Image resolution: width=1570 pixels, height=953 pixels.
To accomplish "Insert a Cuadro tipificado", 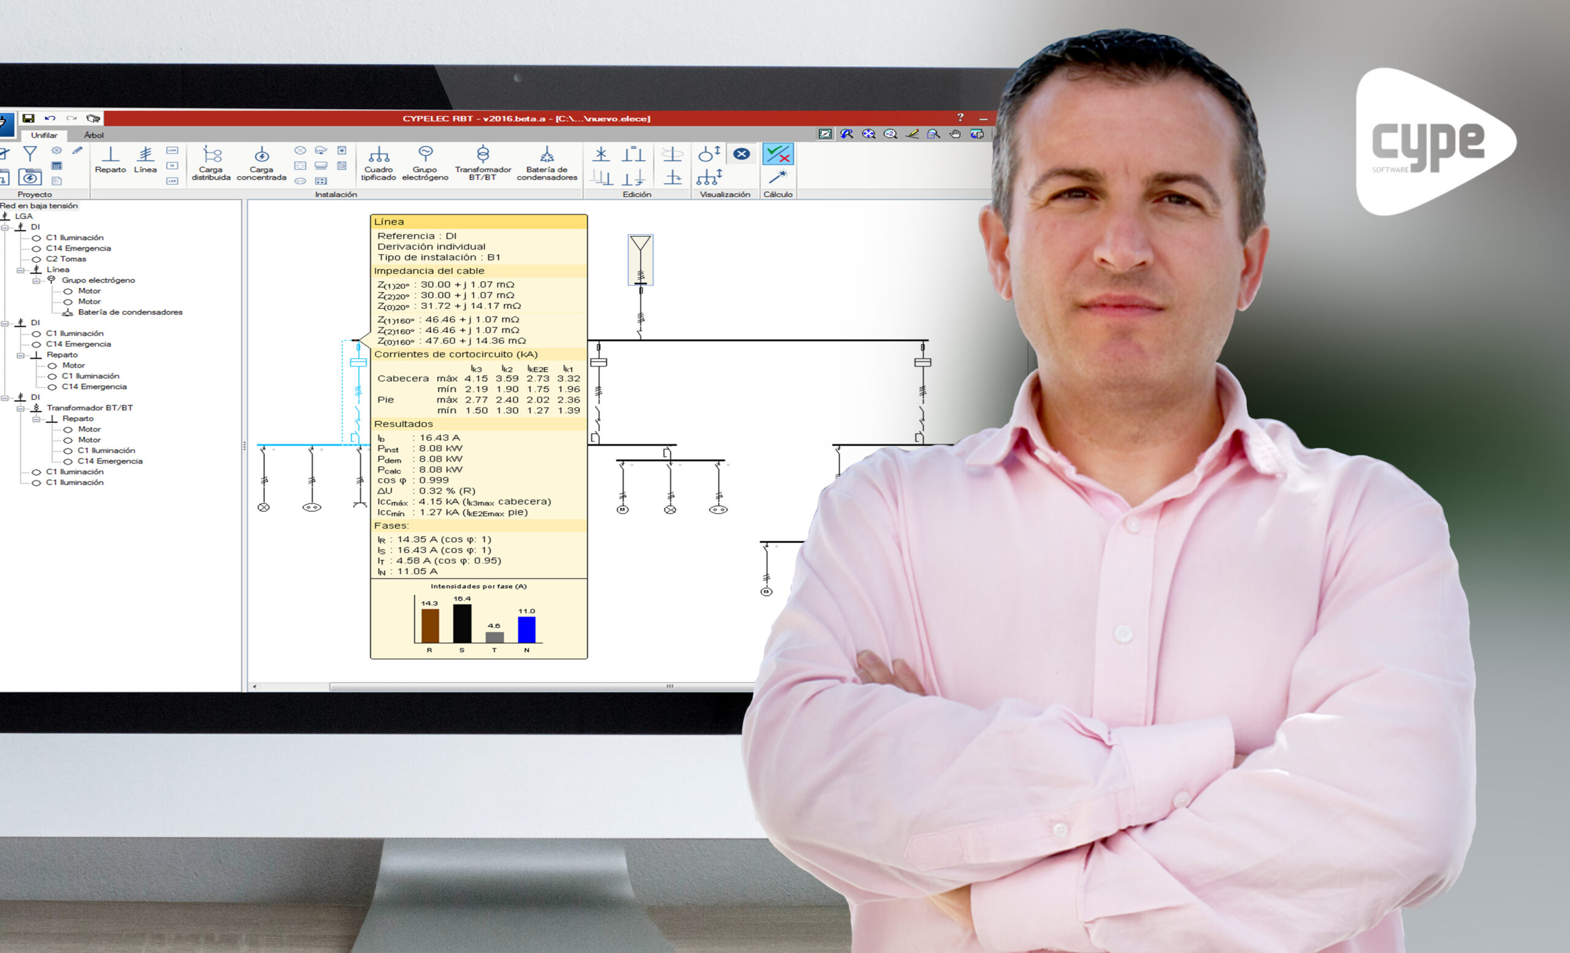I will [x=378, y=164].
